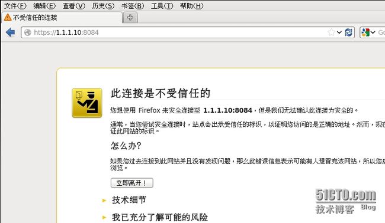Click the heading 此连接是不受信任的
This screenshot has width=385, height=223.
(x=161, y=93)
